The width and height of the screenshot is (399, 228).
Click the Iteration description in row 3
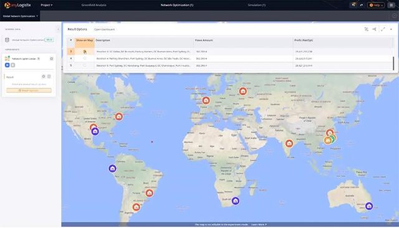(143, 52)
